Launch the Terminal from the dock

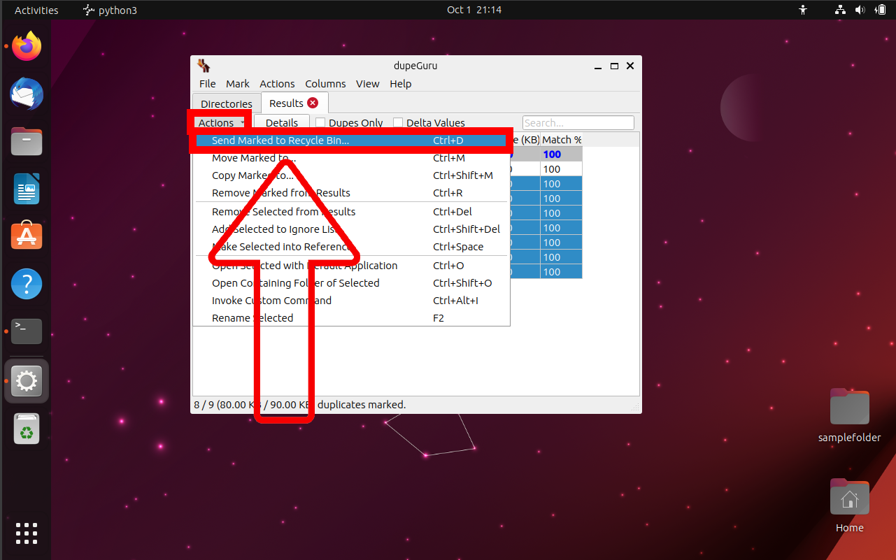click(26, 331)
